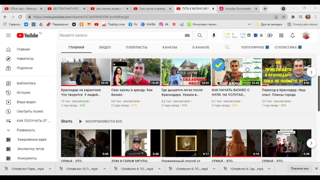
Task: Open the Create video icon in header
Action: pyautogui.click(x=270, y=35)
